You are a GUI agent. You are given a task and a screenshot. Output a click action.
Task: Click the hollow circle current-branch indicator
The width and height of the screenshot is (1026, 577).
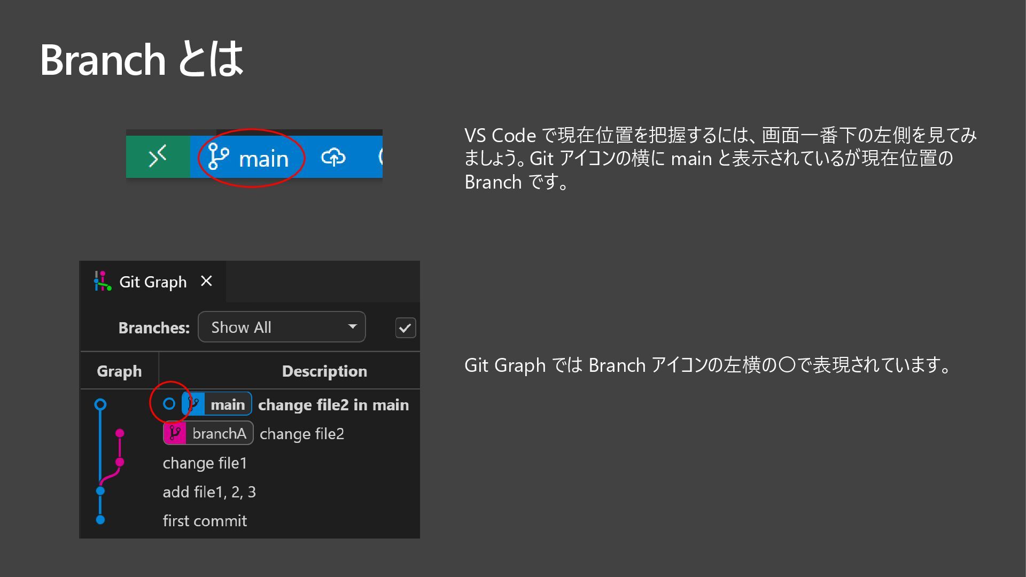pos(169,404)
